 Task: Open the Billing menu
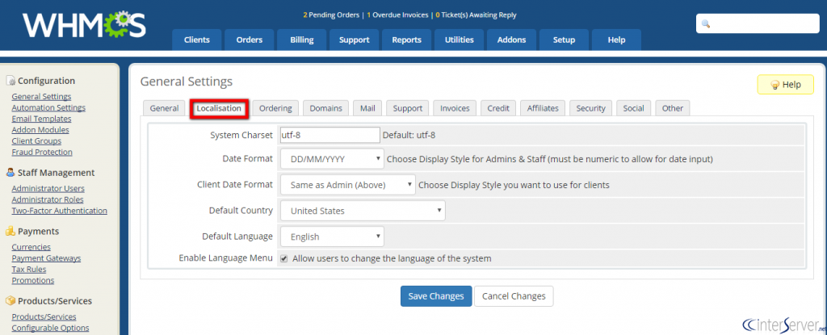[x=302, y=40]
